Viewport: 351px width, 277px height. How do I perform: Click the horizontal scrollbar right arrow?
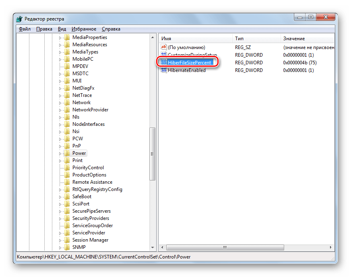click(x=331, y=247)
